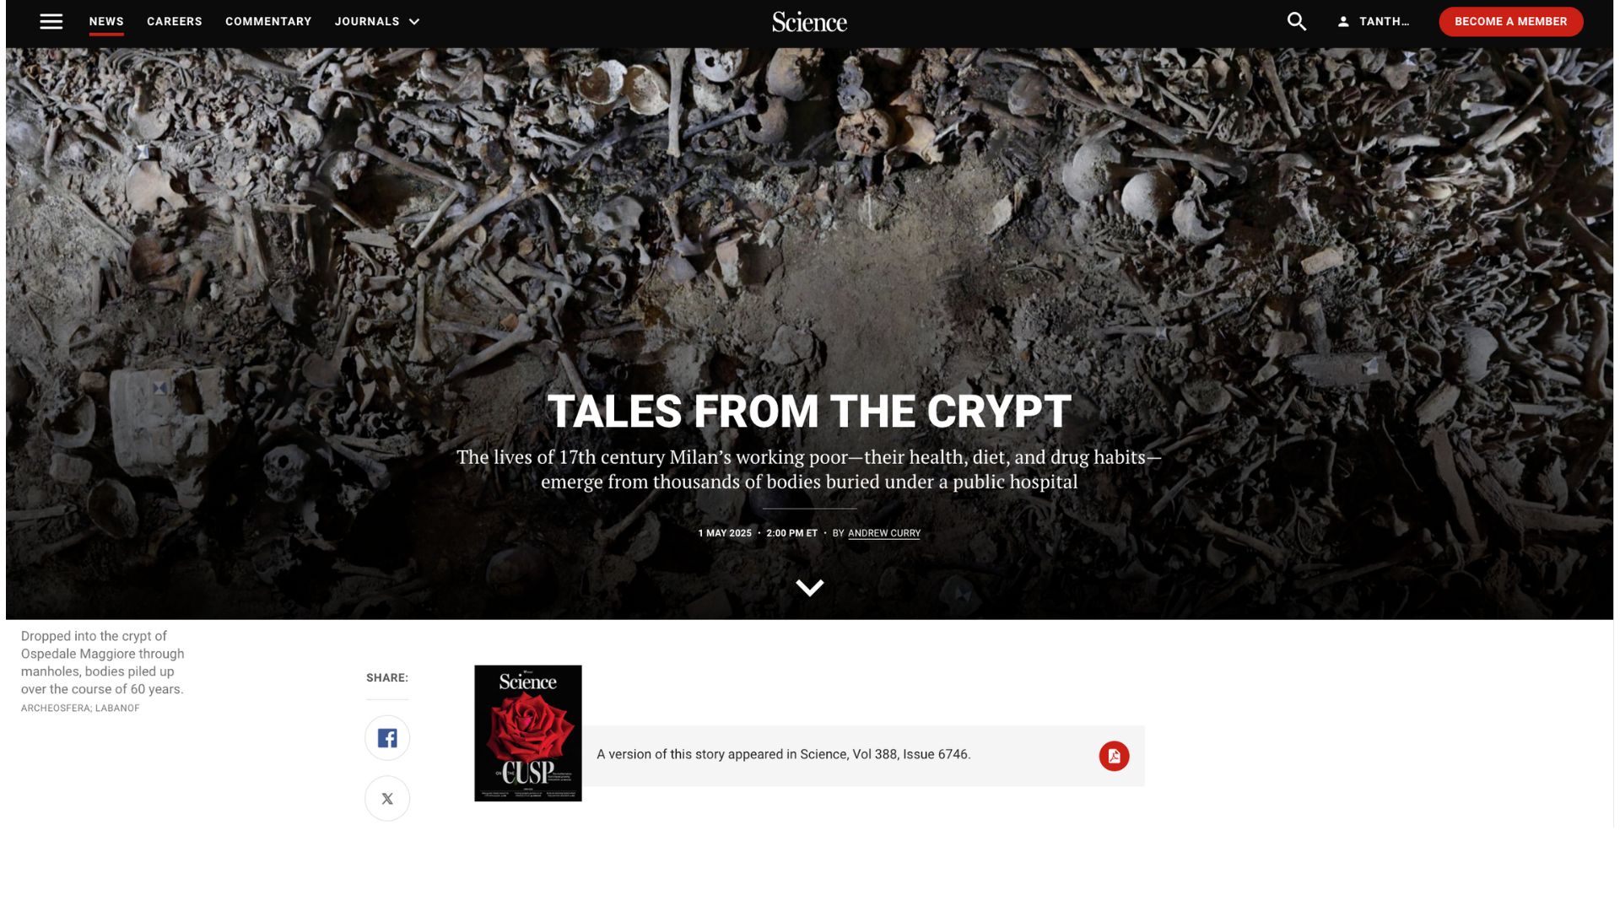Click the search magnifier icon

(1297, 22)
